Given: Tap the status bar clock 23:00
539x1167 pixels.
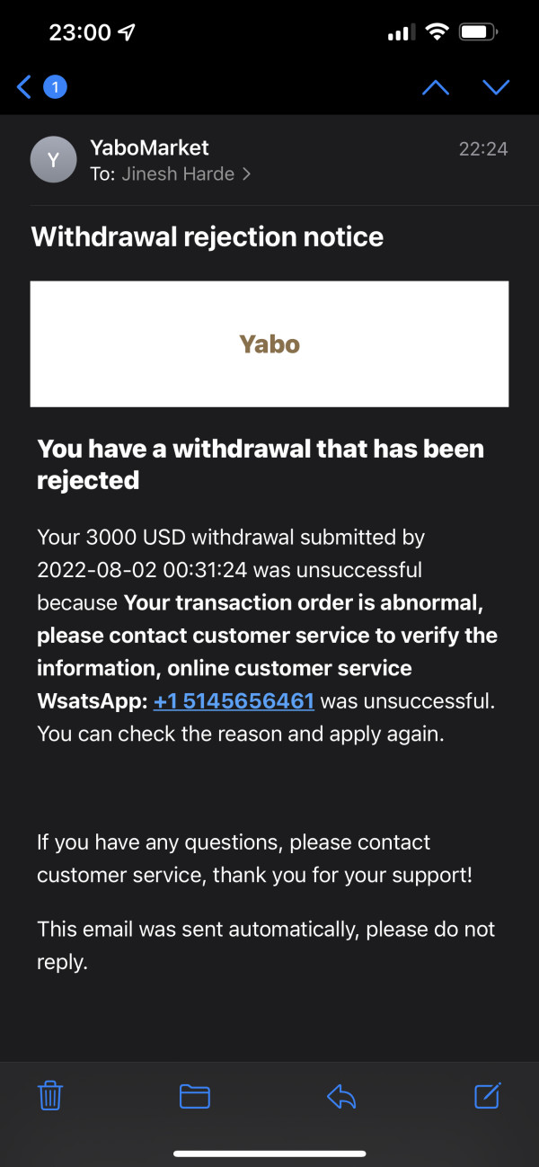Looking at the screenshot, I should [x=79, y=33].
